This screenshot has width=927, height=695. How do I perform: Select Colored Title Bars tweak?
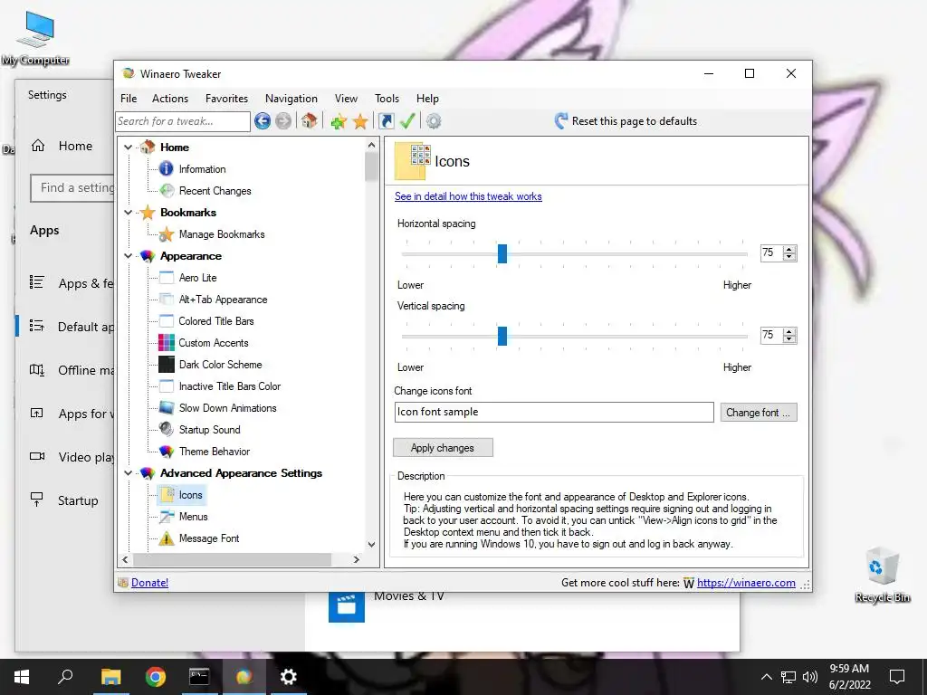[216, 321]
